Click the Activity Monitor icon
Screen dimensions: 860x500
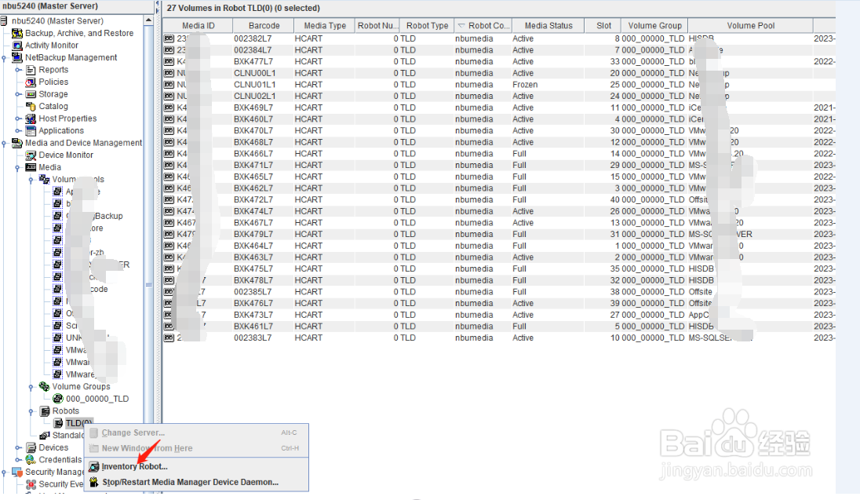[x=17, y=46]
